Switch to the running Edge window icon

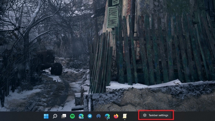pyautogui.click(x=107, y=116)
